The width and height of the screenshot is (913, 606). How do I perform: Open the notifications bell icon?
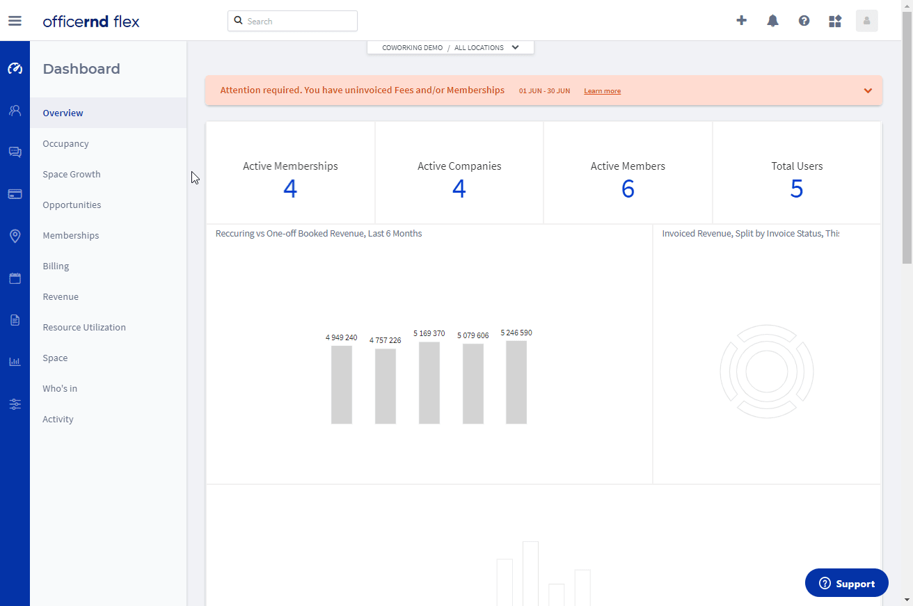[772, 21]
